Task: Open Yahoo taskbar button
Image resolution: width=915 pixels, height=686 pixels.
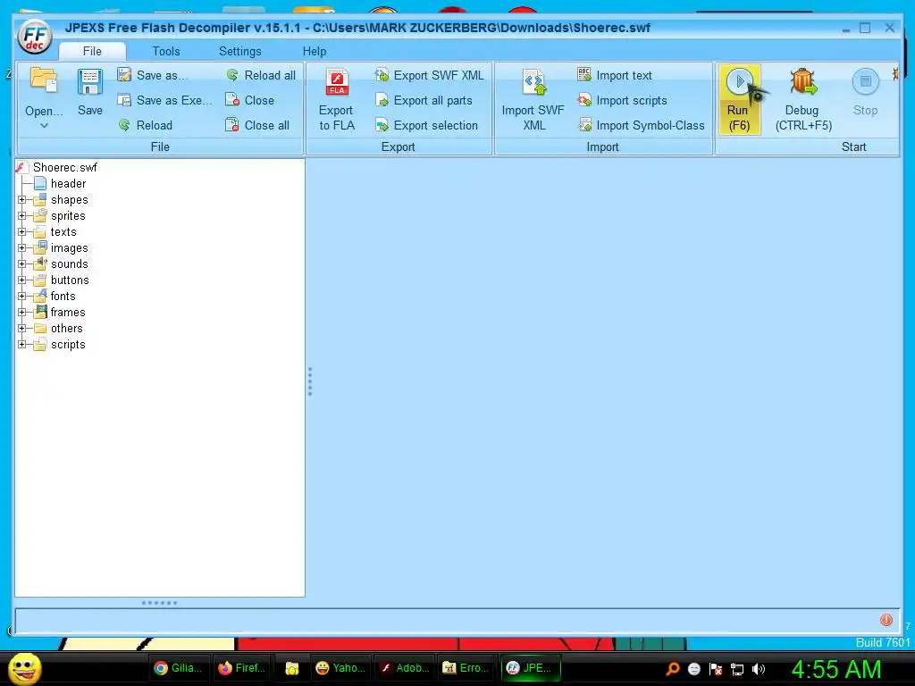Action: coord(340,668)
